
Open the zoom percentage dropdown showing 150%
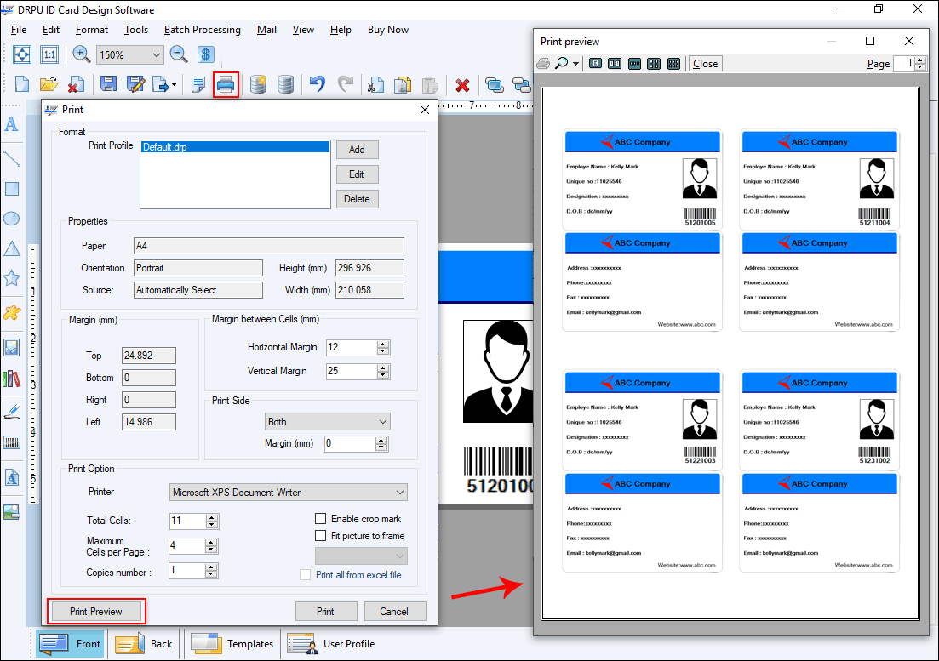tap(129, 54)
